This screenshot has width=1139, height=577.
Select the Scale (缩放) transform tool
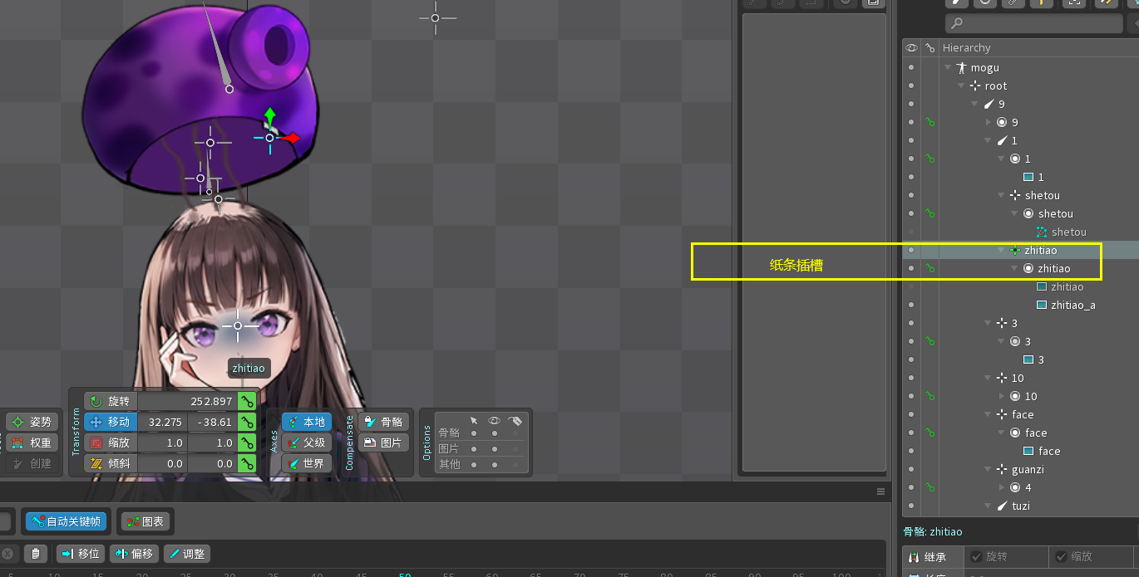(x=111, y=443)
